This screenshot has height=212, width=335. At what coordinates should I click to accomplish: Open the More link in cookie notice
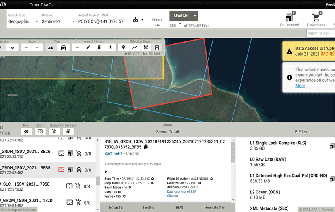pos(300,86)
